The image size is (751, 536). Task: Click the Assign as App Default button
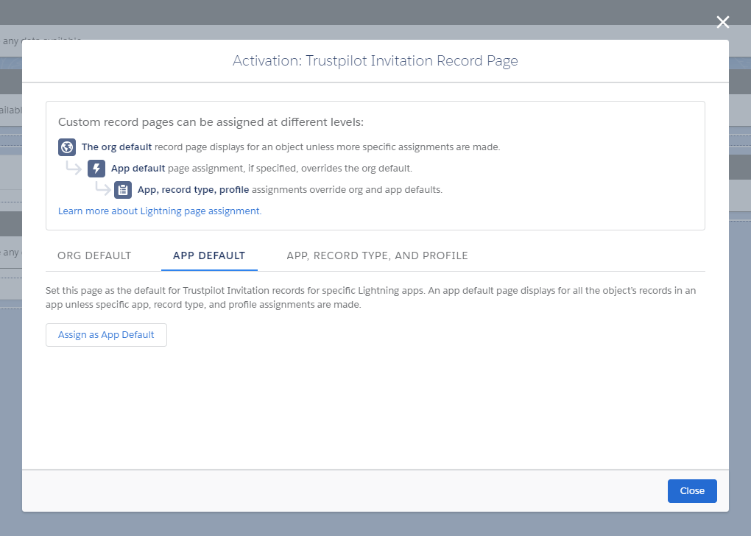tap(106, 334)
